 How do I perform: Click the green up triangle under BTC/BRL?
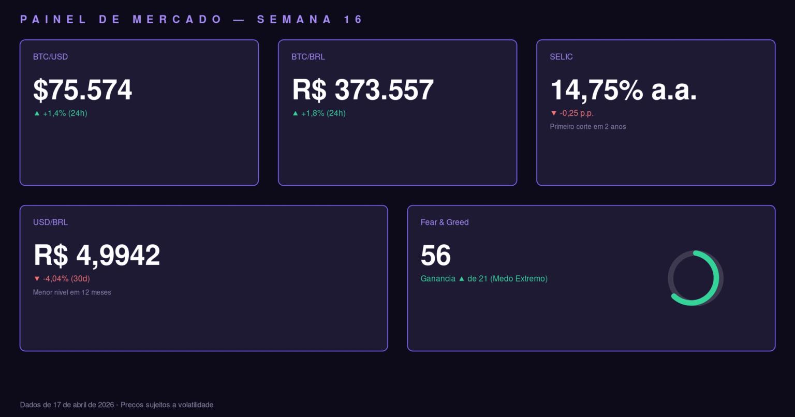tap(295, 113)
